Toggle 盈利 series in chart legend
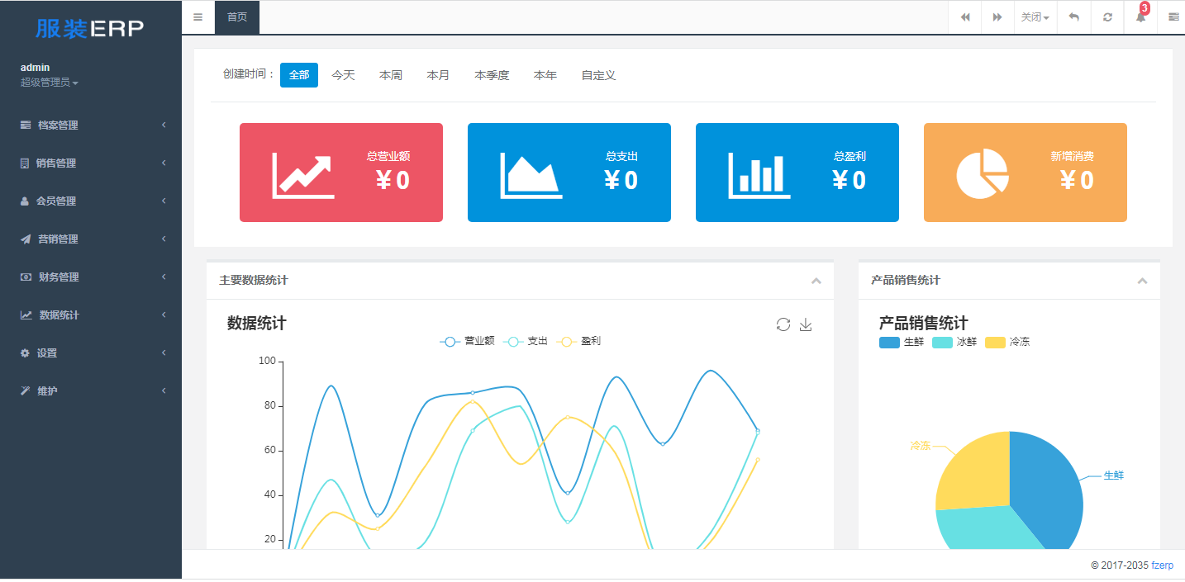Viewport: 1185px width, 582px height. coord(580,341)
